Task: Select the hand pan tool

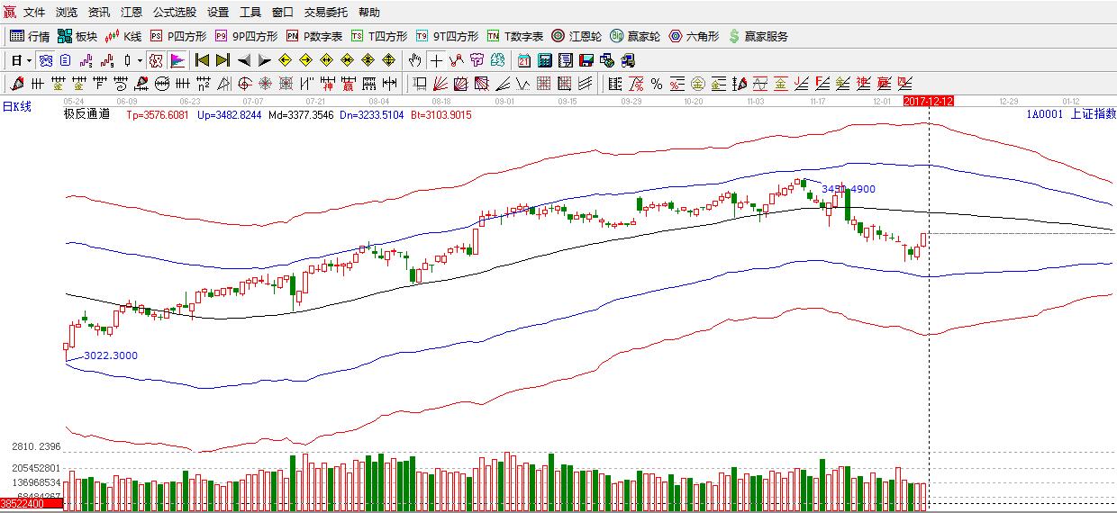Action: coord(414,61)
